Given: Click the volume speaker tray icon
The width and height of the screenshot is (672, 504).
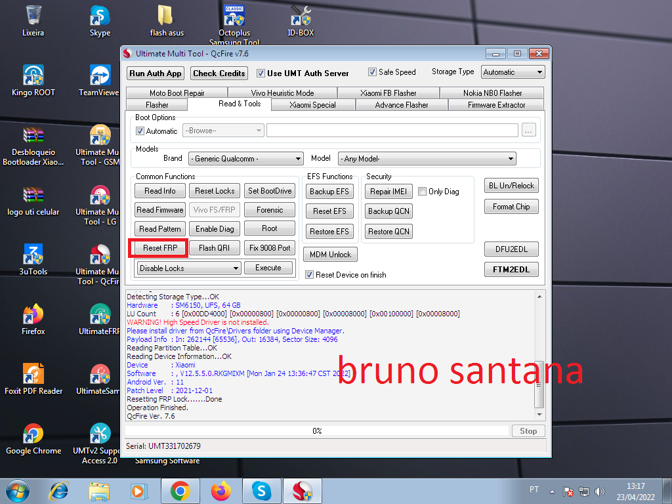Looking at the screenshot, I should tap(600, 492).
